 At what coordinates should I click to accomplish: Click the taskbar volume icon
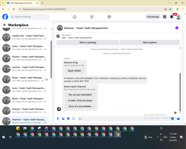[161, 134]
